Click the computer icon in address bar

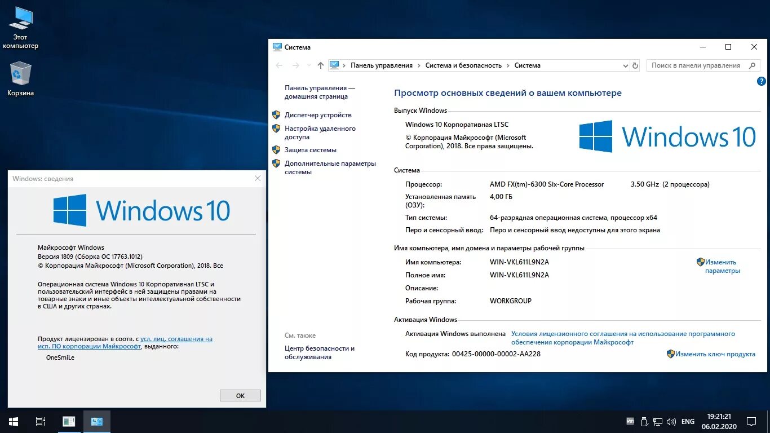coord(334,65)
